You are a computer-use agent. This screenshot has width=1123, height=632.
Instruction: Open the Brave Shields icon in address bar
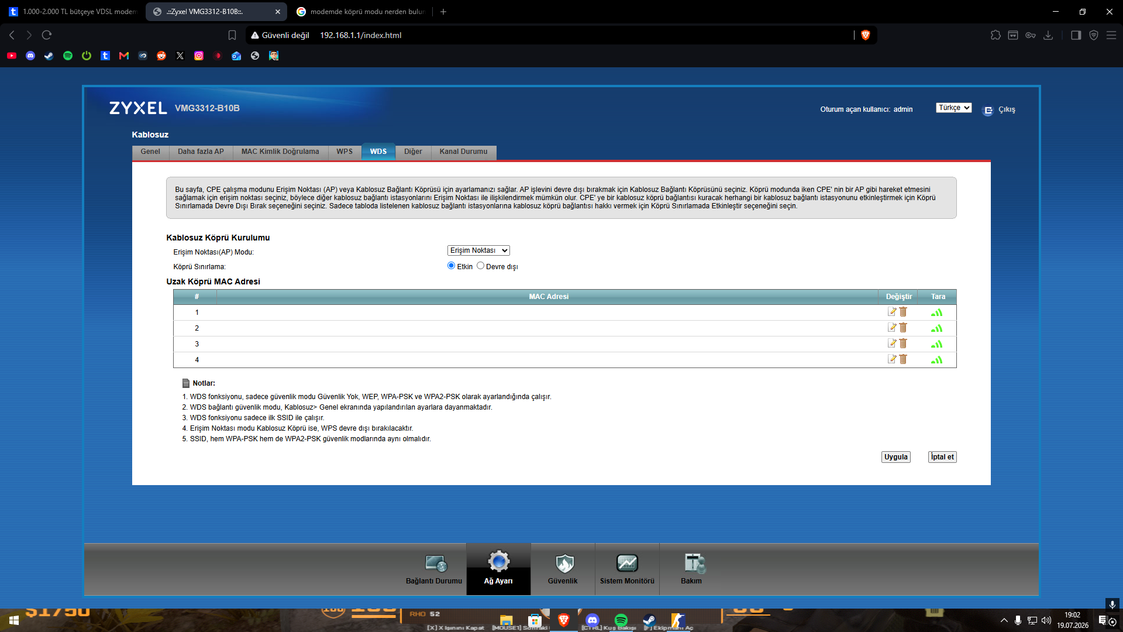pos(866,35)
